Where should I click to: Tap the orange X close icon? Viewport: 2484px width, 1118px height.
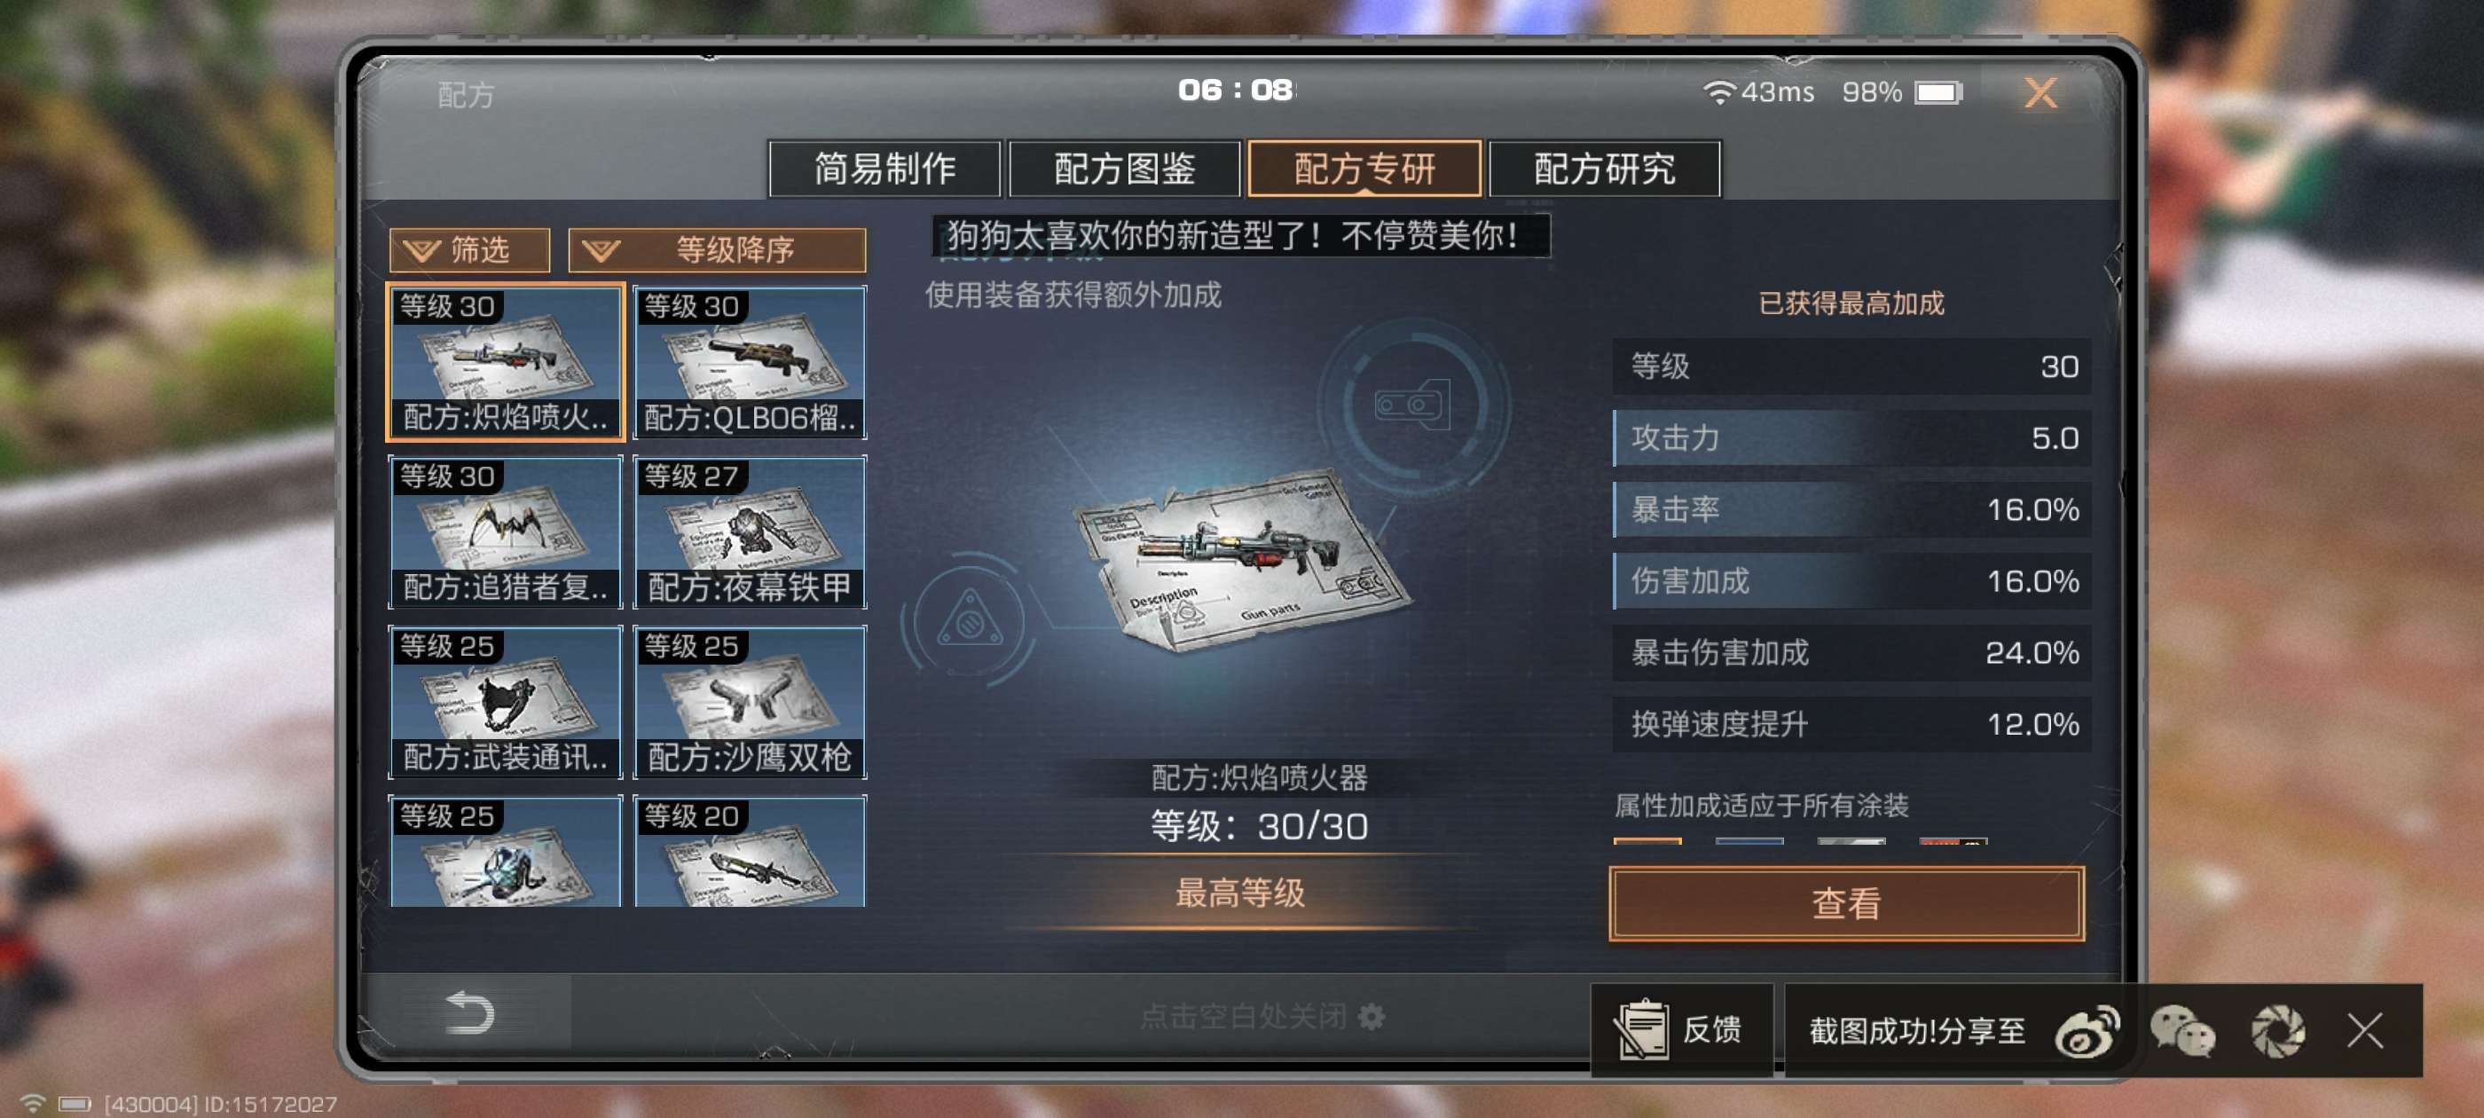[2040, 92]
